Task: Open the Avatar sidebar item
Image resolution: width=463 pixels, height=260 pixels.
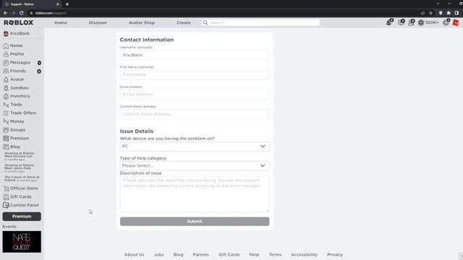Action: 14,79
